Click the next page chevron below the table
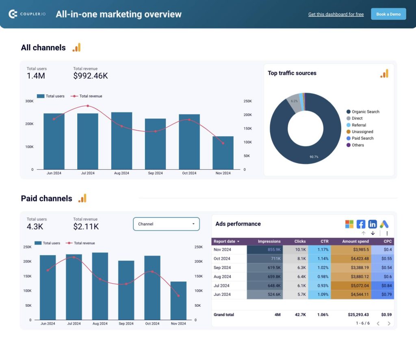Screen dimensions: 416x342 click(x=389, y=323)
